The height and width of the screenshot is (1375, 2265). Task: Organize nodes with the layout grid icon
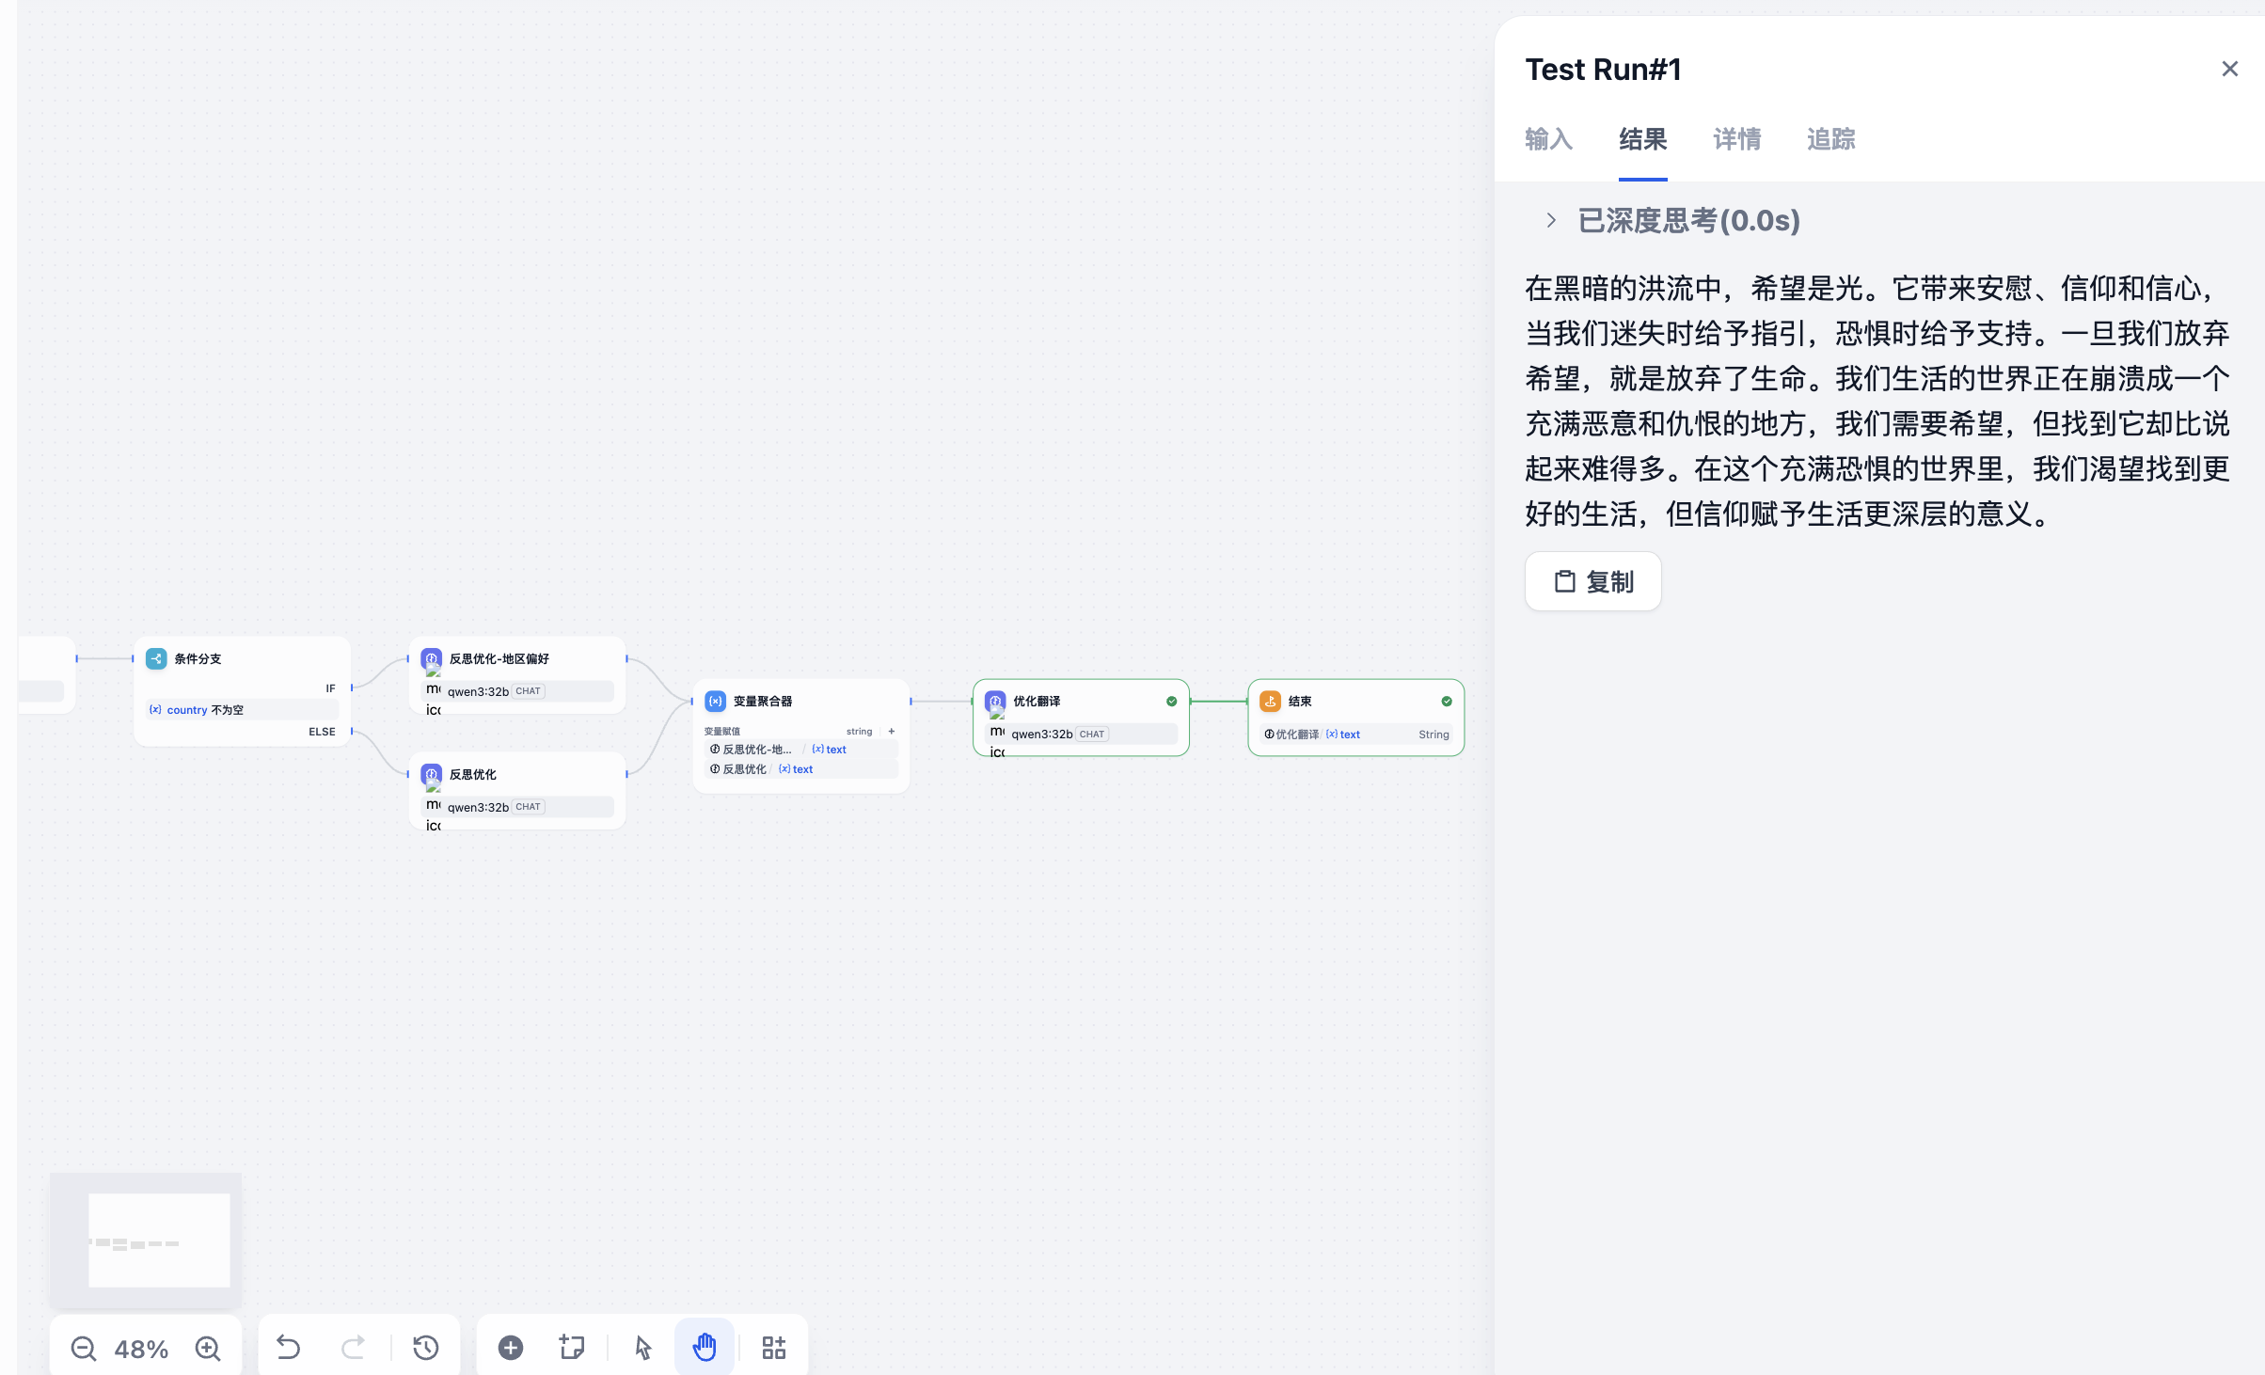774,1348
